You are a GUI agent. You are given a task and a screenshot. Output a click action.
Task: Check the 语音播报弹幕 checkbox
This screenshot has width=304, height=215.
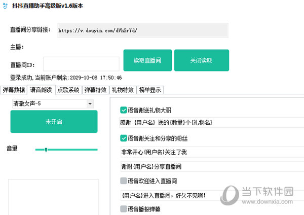124,208
